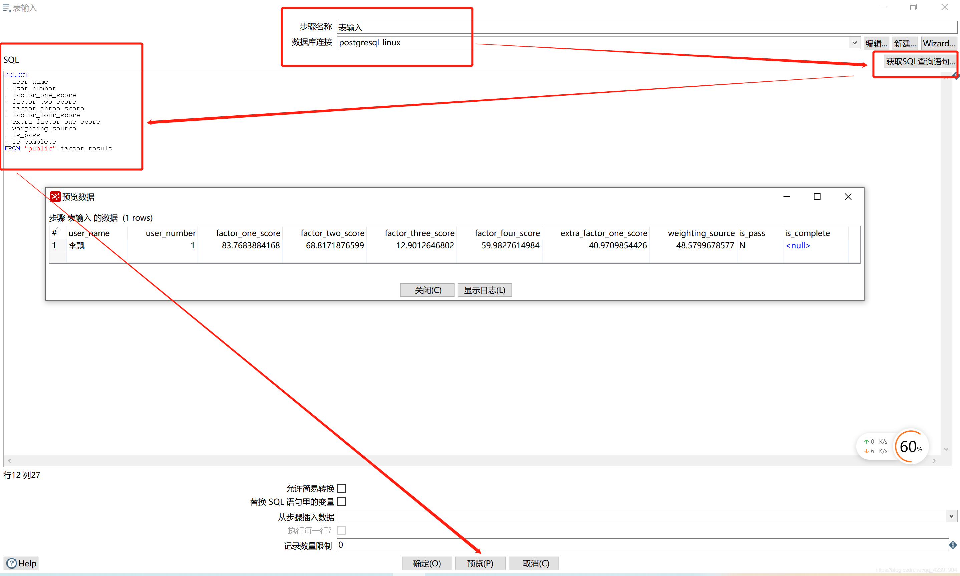Place cursor on factor_result table name

[x=86, y=148]
